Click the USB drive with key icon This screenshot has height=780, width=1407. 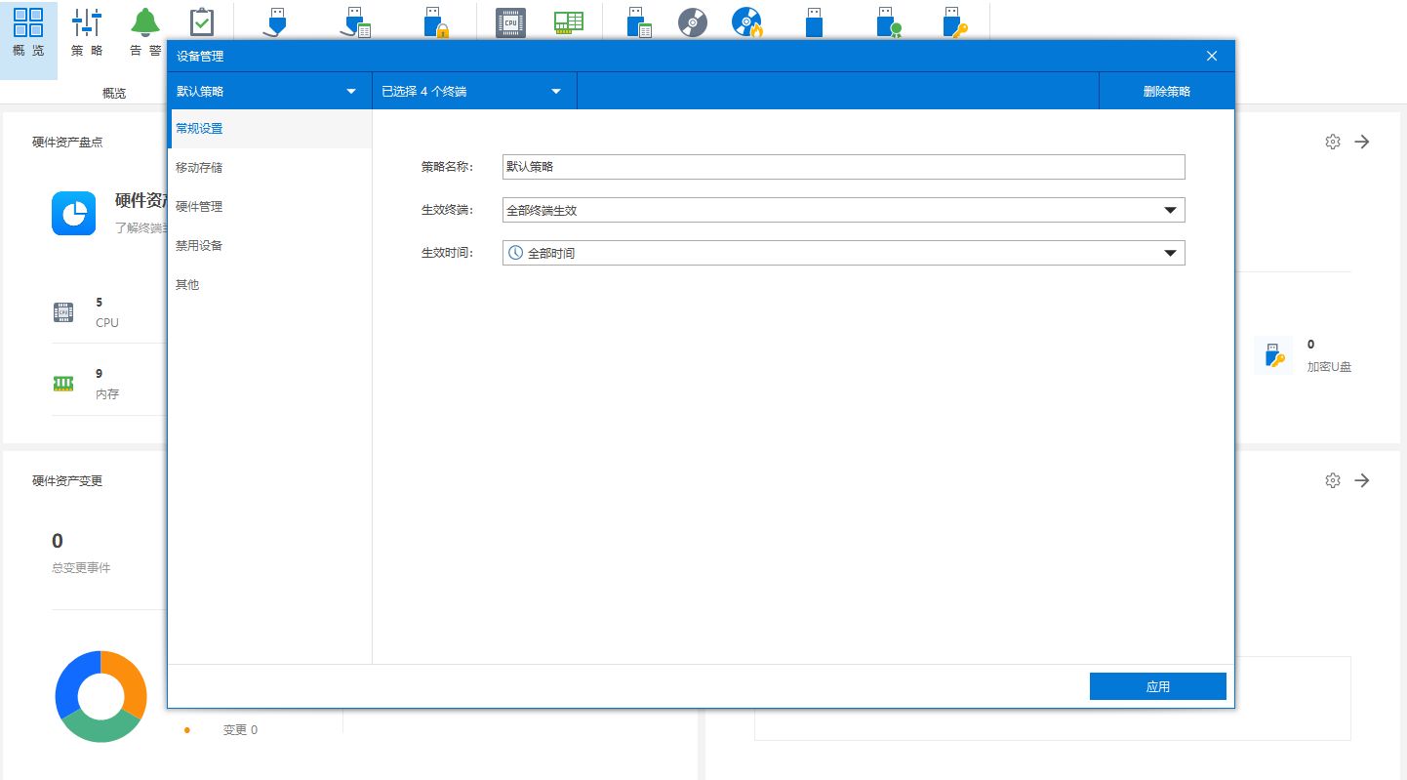(x=954, y=21)
